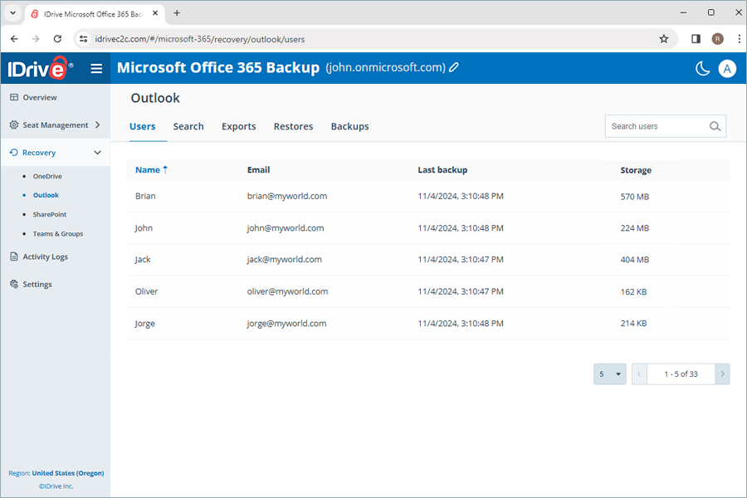Screen dimensions: 747x498
Task: Go to the next page of users
Action: tap(722, 374)
